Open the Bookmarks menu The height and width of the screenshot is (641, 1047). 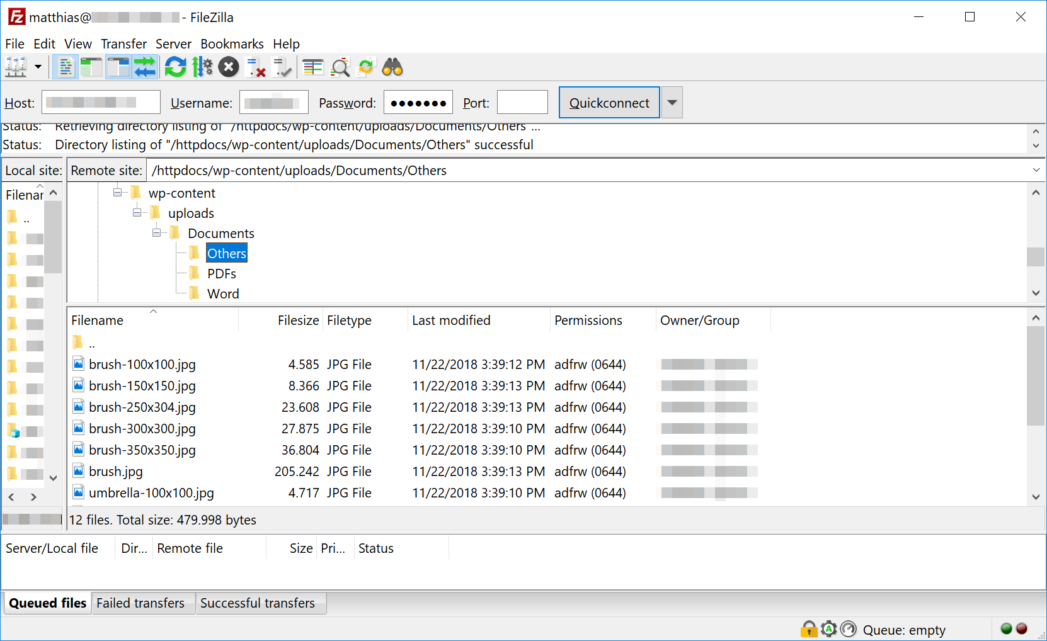tap(232, 44)
